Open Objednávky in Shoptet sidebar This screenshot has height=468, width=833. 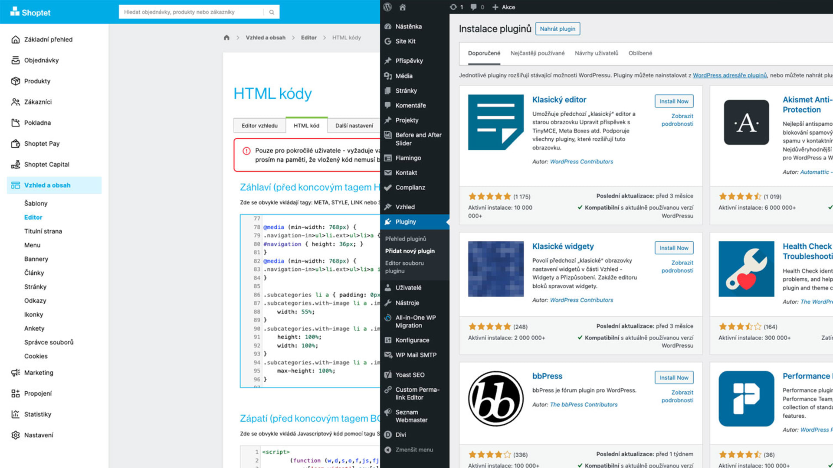tap(41, 60)
